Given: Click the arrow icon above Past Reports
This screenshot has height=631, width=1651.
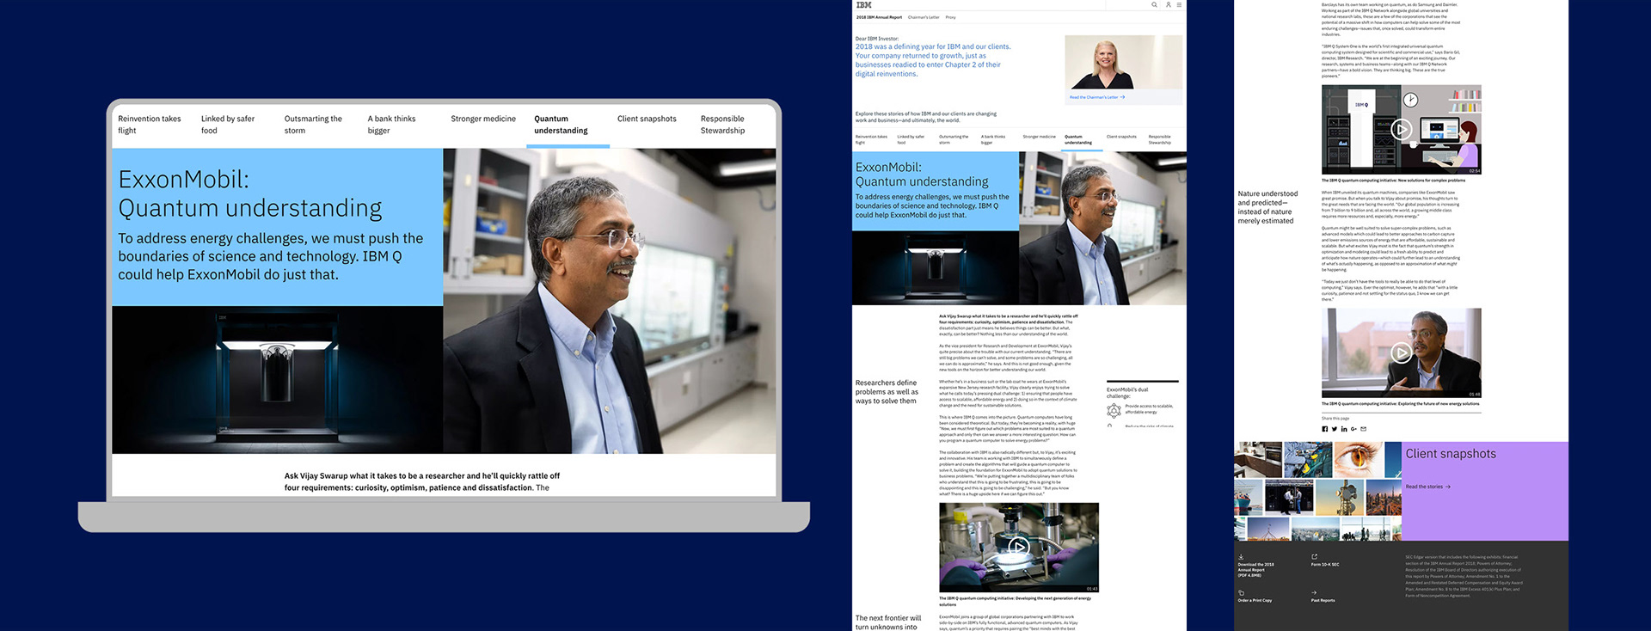Looking at the screenshot, I should pyautogui.click(x=1314, y=592).
